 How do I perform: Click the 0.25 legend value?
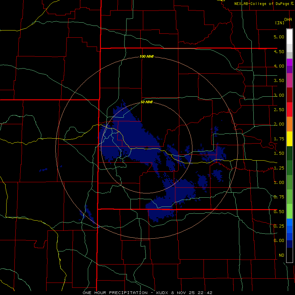tap(279, 226)
